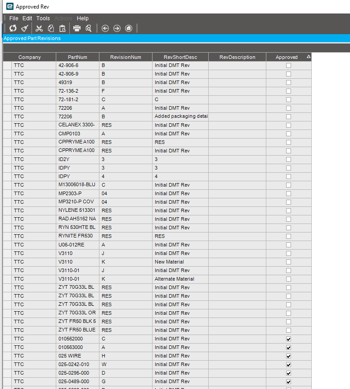Click 'Added packaging detai' description cell
This screenshot has height=389, width=350.
(180, 116)
